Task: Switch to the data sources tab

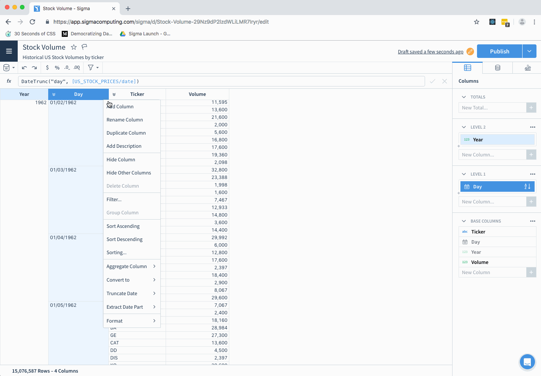Action: coord(498,68)
